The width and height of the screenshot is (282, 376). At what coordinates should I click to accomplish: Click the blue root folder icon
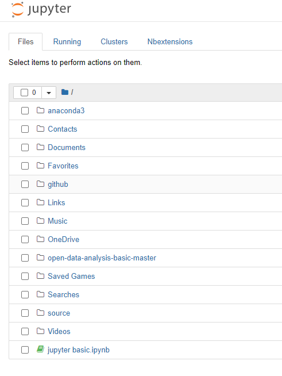[65, 92]
